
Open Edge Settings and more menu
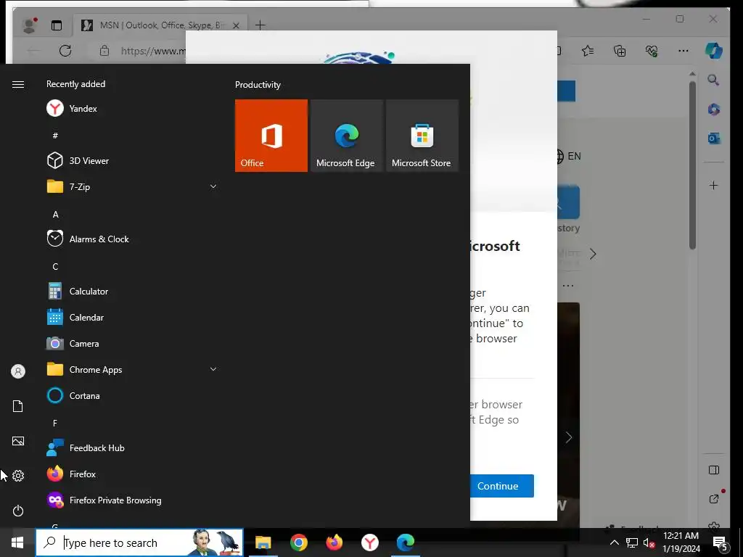(x=684, y=51)
